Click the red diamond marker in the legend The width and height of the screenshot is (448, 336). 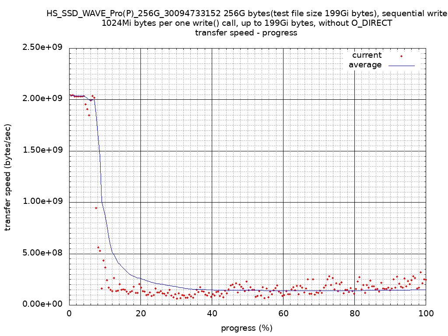coord(401,56)
